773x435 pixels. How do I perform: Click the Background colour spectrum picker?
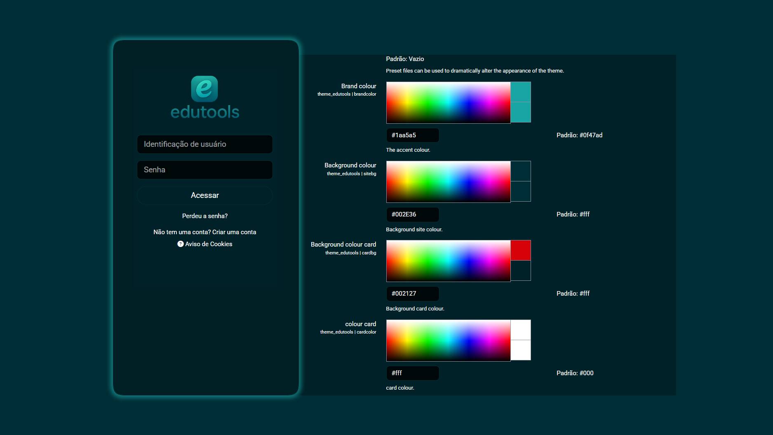[448, 181]
